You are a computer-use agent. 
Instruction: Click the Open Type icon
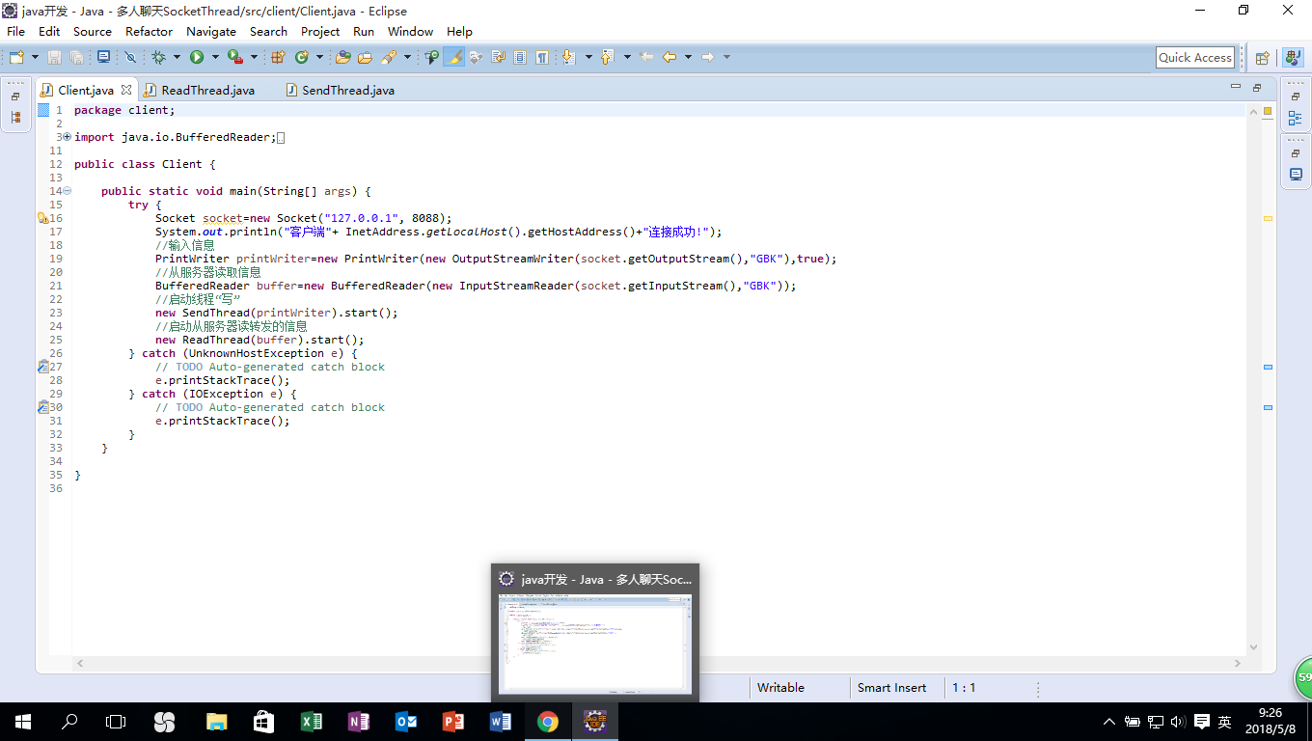tap(342, 58)
